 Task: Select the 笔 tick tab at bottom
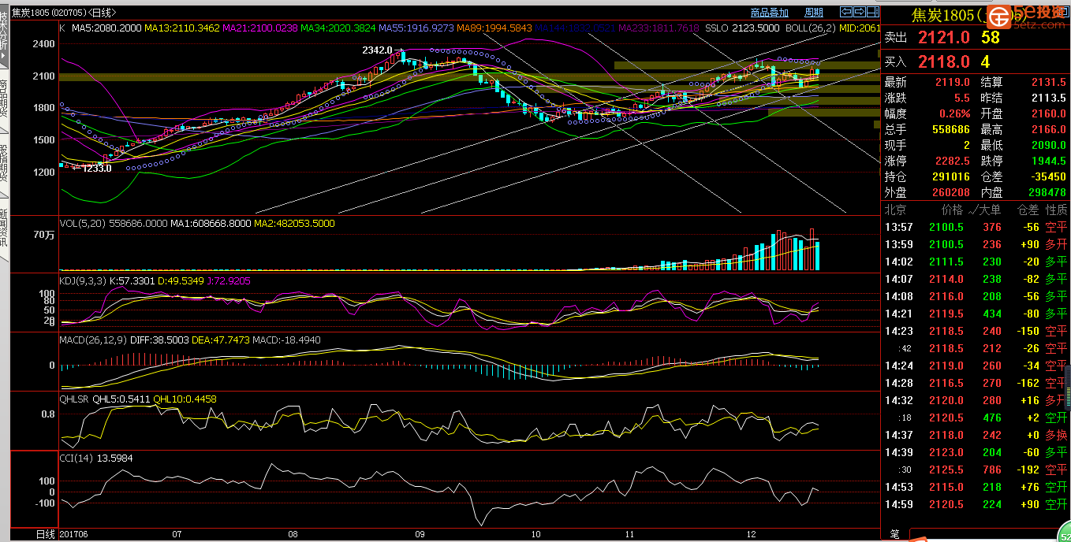[894, 534]
